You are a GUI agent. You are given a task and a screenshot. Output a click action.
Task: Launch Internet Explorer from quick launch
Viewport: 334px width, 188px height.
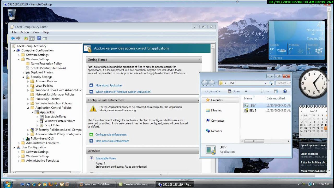[x=34, y=184]
